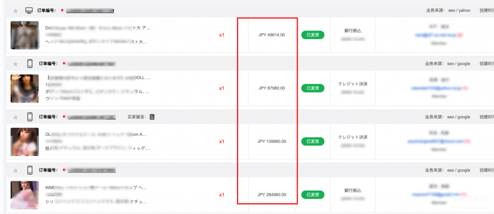Open product thumbnail of the JPY 87980.00 order
494x214 pixels.
coord(25,88)
